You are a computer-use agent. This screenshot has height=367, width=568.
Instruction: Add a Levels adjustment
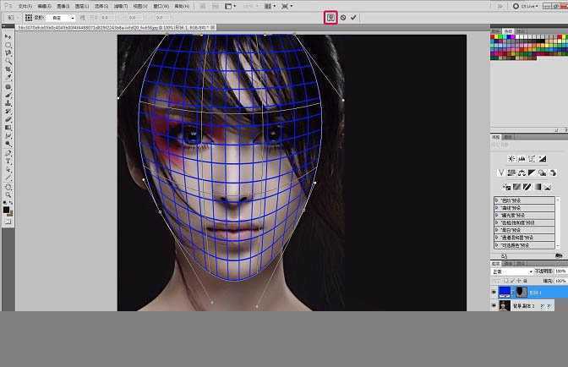tap(522, 159)
